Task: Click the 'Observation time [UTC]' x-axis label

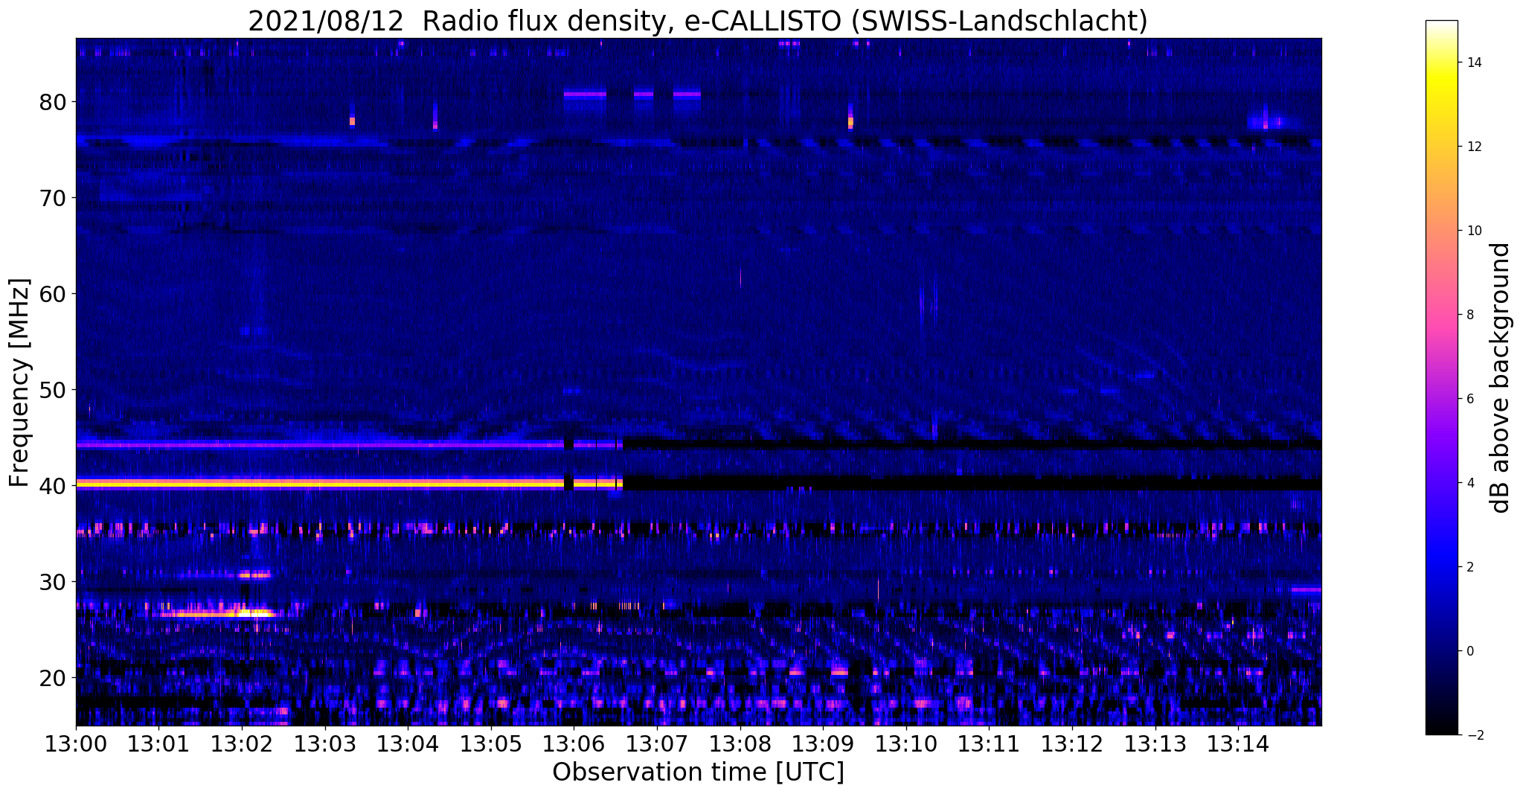Action: coord(698,772)
